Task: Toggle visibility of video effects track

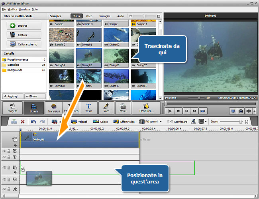Action: [x=4, y=151]
